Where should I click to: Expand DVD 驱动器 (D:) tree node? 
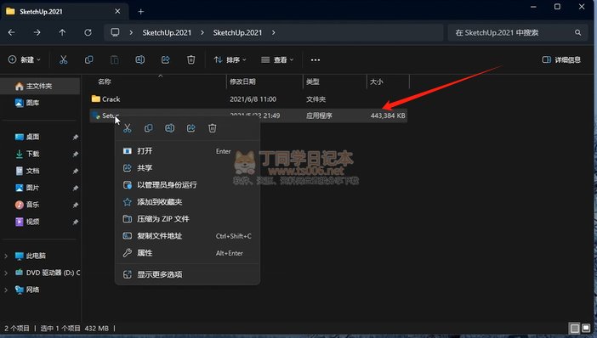[x=6, y=273]
